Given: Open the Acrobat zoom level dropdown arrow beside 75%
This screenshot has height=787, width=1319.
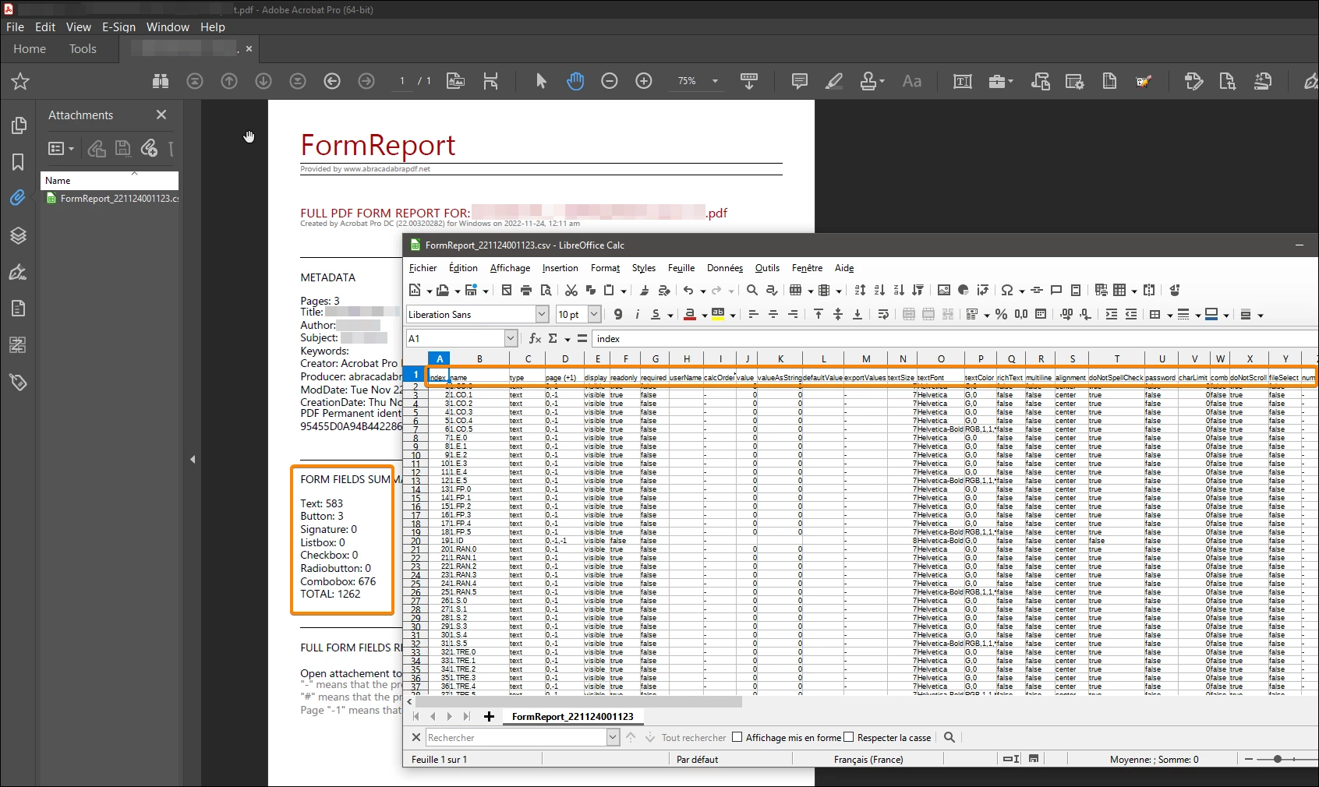Looking at the screenshot, I should click(x=715, y=81).
